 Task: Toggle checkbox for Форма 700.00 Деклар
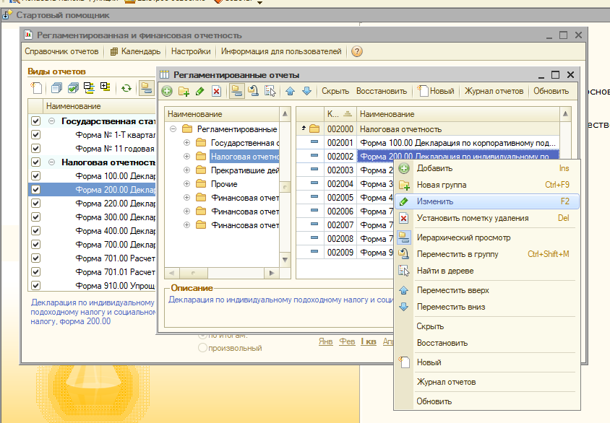coord(36,244)
